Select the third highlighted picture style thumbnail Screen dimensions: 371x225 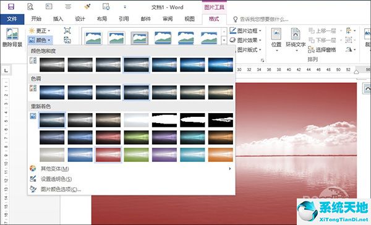(x=140, y=38)
